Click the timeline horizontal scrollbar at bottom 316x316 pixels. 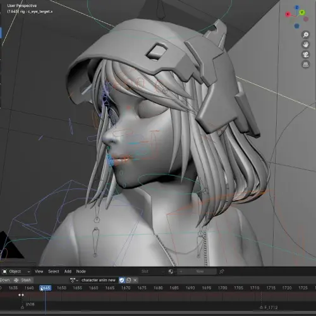click(x=158, y=312)
